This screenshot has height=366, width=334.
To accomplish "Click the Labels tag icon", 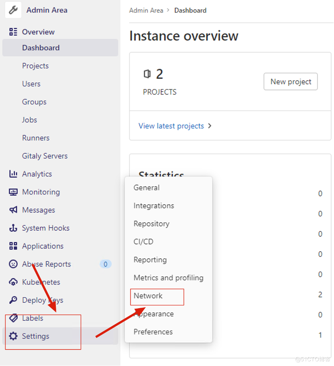I will point(13,318).
